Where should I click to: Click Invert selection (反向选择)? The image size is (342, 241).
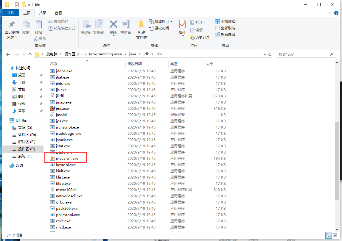225,35
